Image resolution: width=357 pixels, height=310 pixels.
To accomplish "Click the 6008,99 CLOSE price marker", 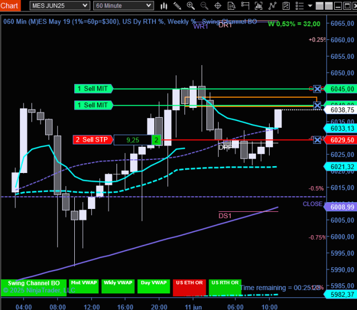I will click(340, 207).
